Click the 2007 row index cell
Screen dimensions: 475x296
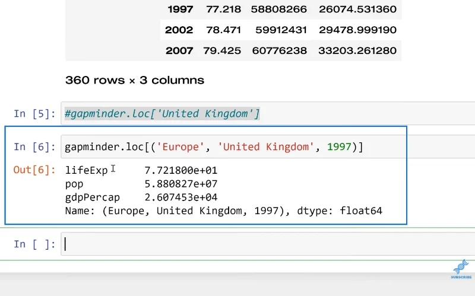click(x=179, y=50)
